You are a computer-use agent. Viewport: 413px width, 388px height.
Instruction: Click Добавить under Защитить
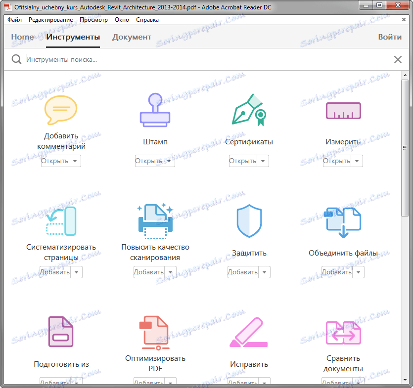tap(243, 272)
